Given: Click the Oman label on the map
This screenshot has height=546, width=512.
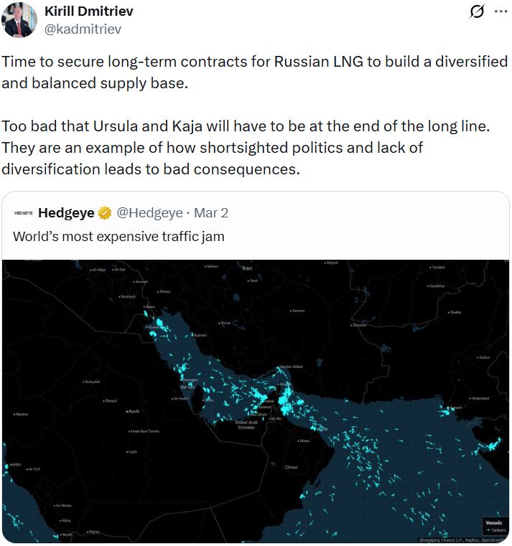Looking at the screenshot, I should click(291, 467).
